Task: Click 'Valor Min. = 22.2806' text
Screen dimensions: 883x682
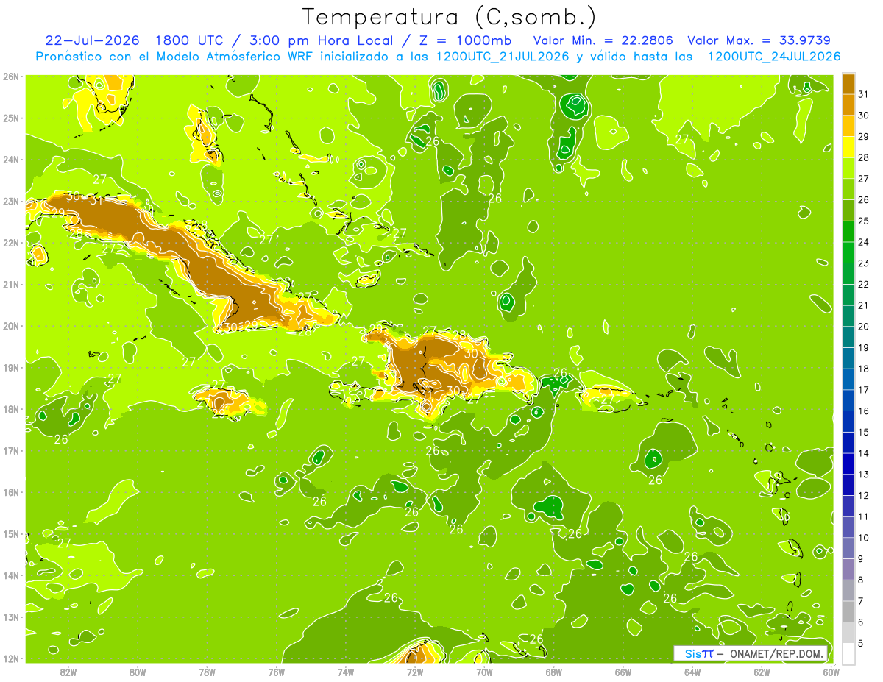Action: coord(603,40)
